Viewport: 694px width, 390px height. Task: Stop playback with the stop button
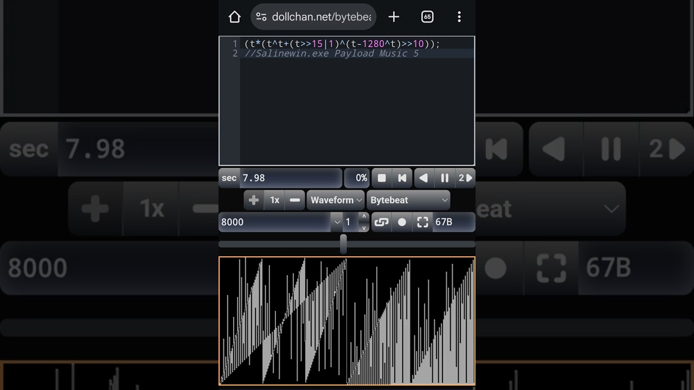382,178
